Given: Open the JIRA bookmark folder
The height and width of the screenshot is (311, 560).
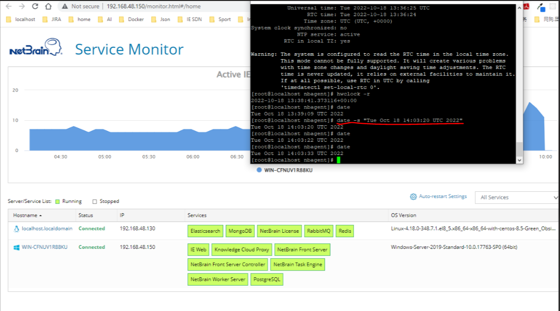Looking at the screenshot, I should click(52, 19).
